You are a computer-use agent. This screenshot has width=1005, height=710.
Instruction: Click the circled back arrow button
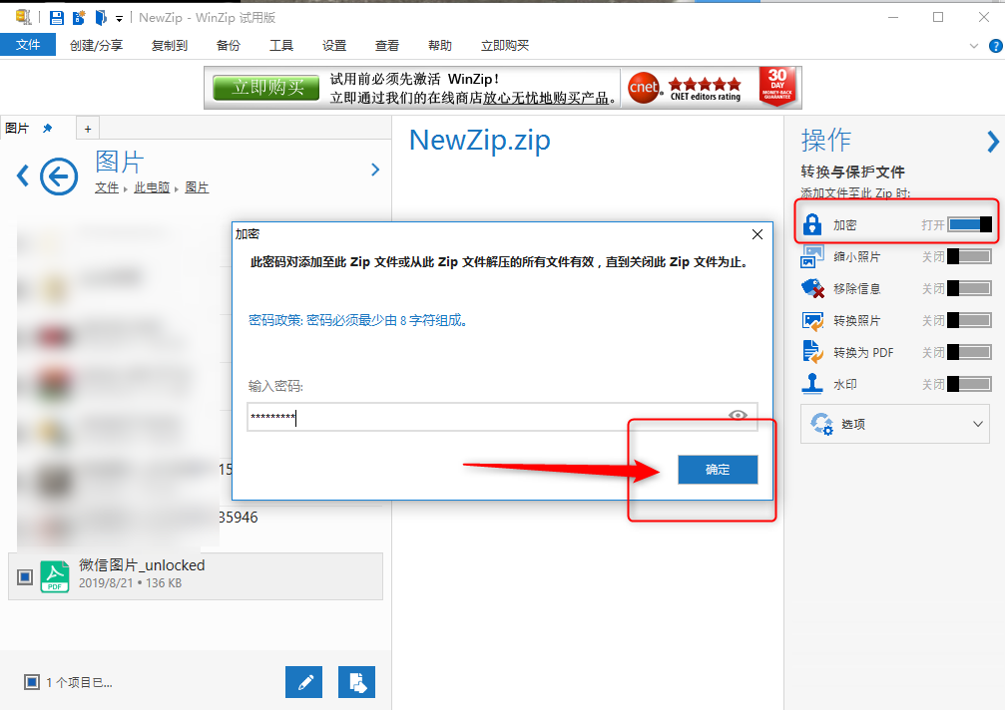click(x=59, y=177)
